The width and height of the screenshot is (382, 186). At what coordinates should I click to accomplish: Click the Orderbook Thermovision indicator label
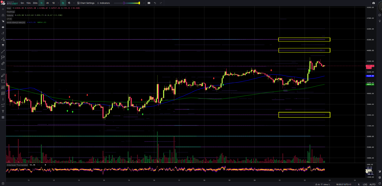click(17, 165)
